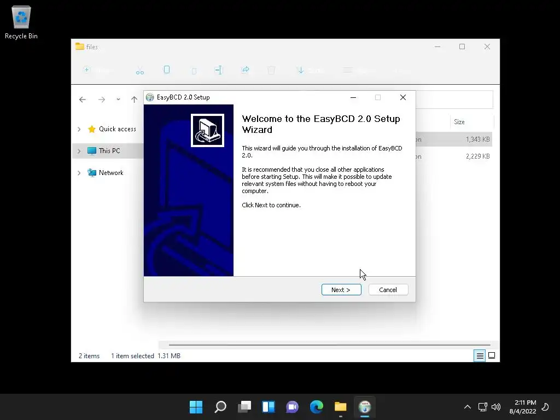The width and height of the screenshot is (560, 420).
Task: Click Cut icon in Explorer toolbar
Action: click(x=139, y=71)
